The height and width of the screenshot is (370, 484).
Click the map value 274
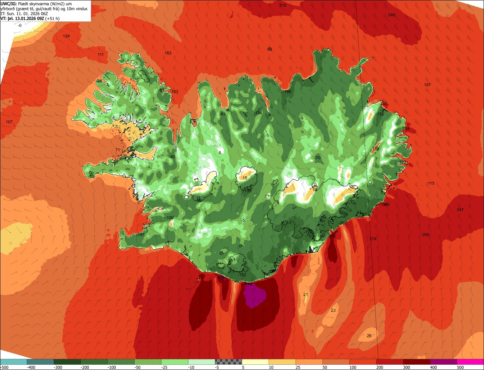pyautogui.click(x=373, y=239)
